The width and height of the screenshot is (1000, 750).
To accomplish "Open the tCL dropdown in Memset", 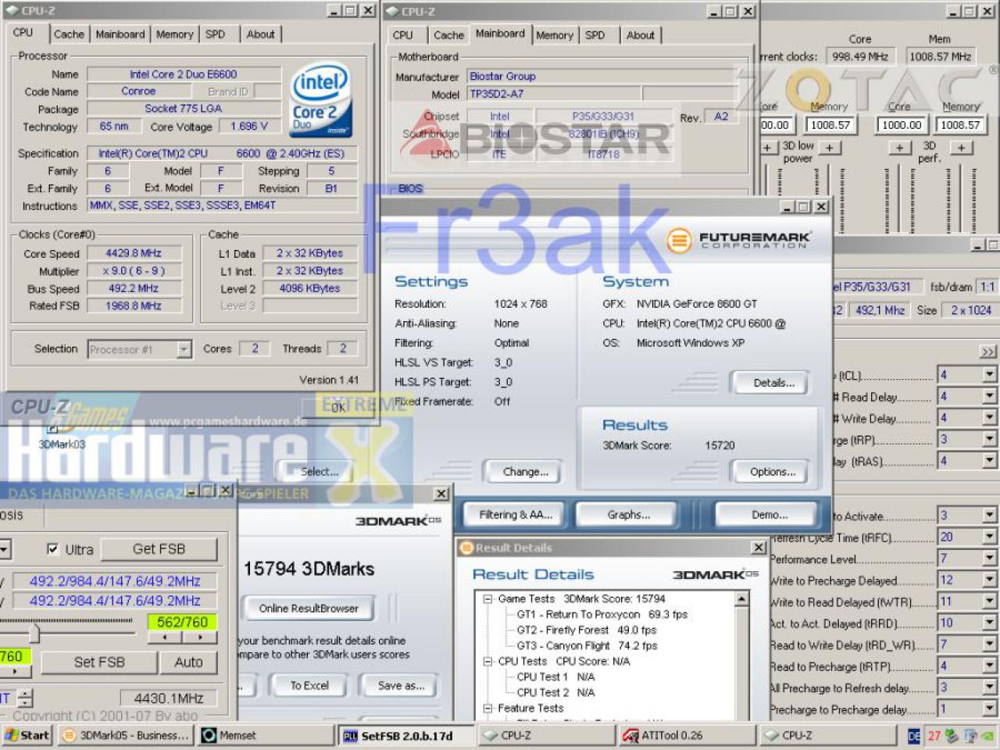I will click(x=989, y=375).
